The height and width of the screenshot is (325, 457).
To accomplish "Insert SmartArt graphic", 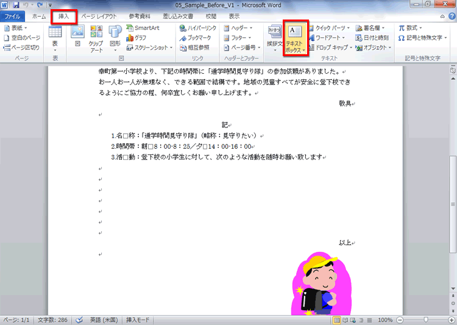I will pyautogui.click(x=143, y=28).
